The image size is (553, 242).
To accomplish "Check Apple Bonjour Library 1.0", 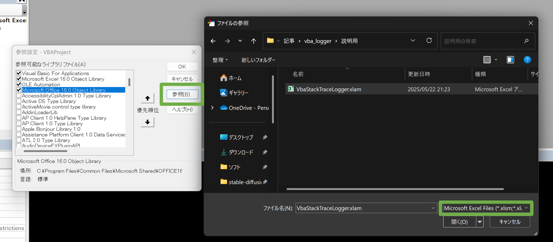I will pyautogui.click(x=19, y=129).
